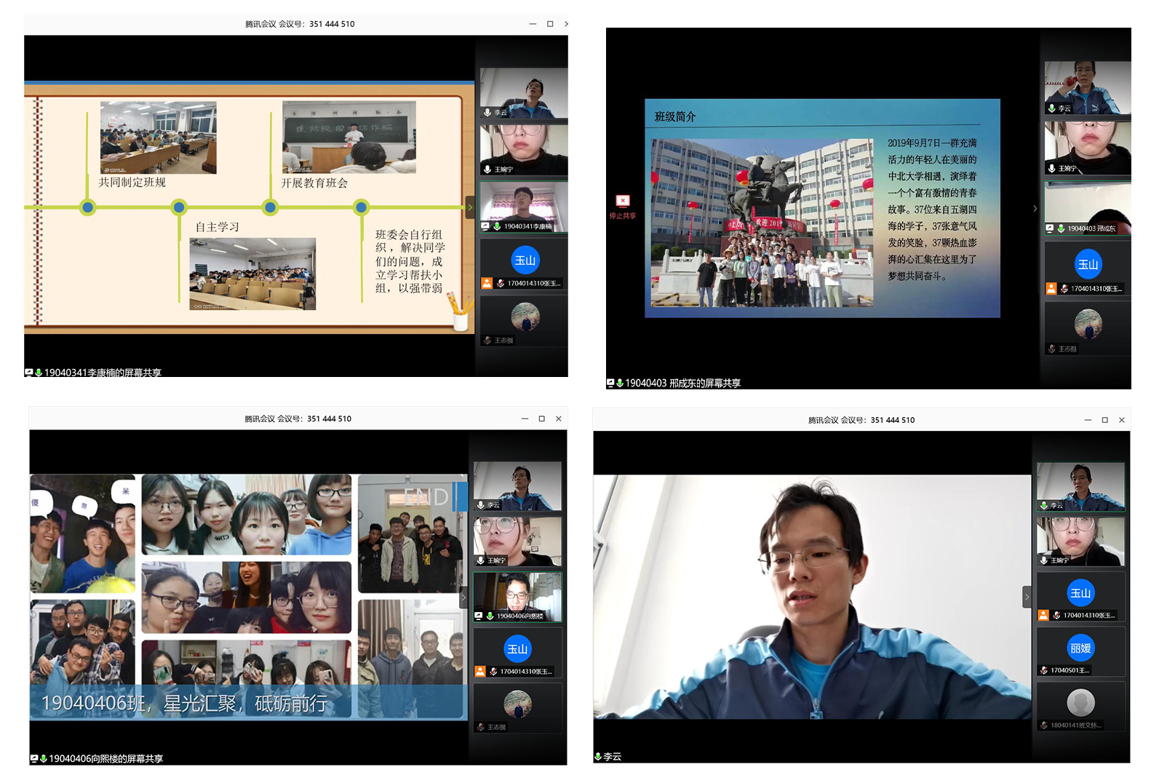Click the blue 丽媛 avatar circle

pyautogui.click(x=1080, y=647)
